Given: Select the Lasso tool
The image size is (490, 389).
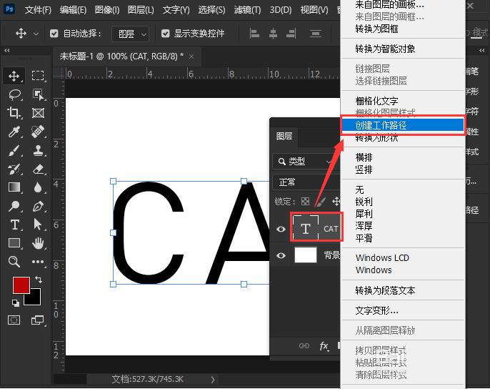Looking at the screenshot, I should tap(14, 94).
